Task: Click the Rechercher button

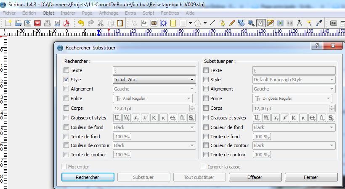Action: click(88, 177)
